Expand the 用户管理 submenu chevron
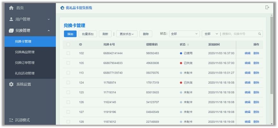278x128 pixels. (x=49, y=19)
